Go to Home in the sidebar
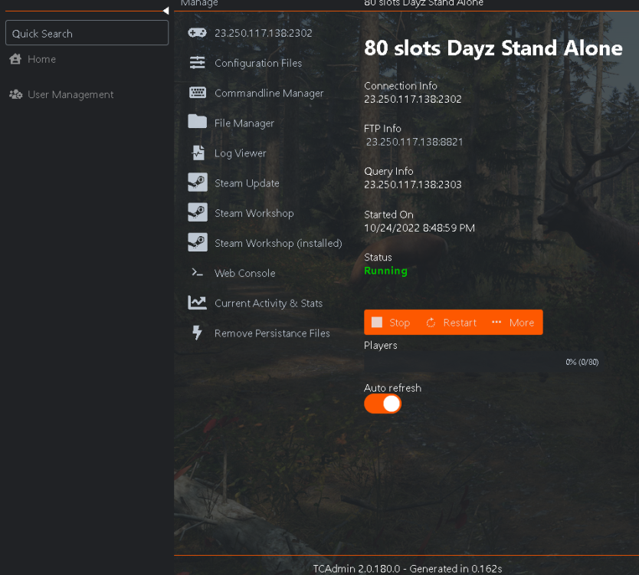The height and width of the screenshot is (575, 639). pos(41,59)
